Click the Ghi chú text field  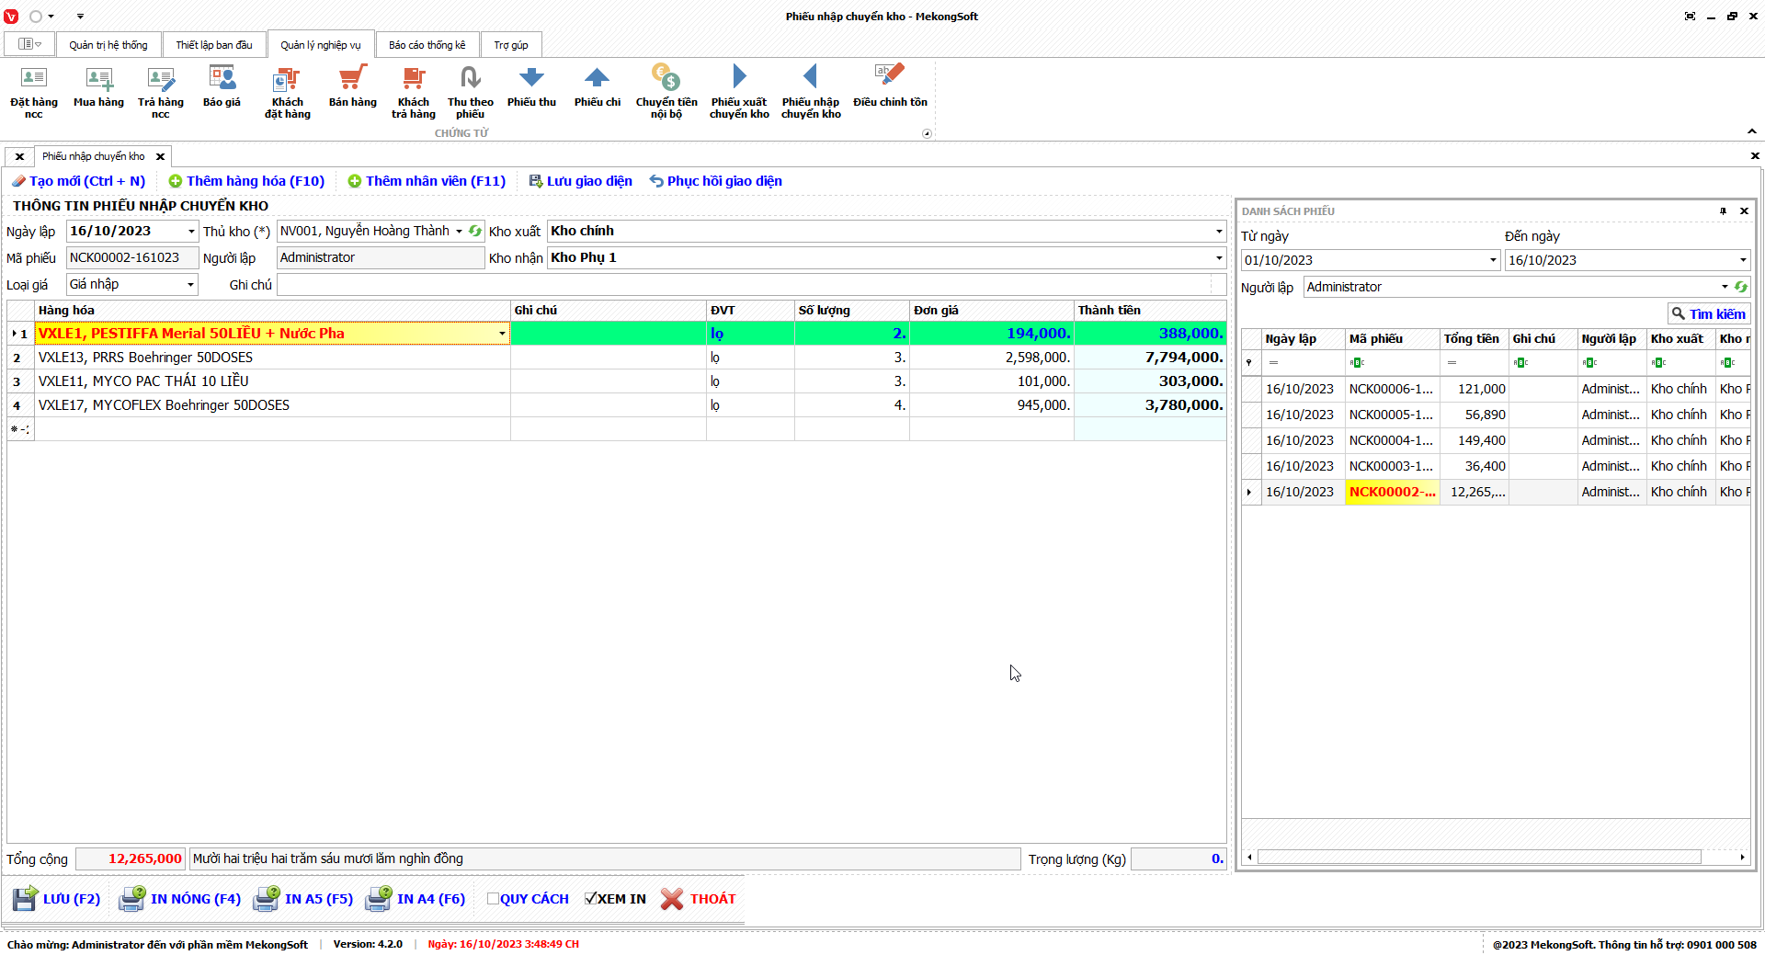(745, 285)
